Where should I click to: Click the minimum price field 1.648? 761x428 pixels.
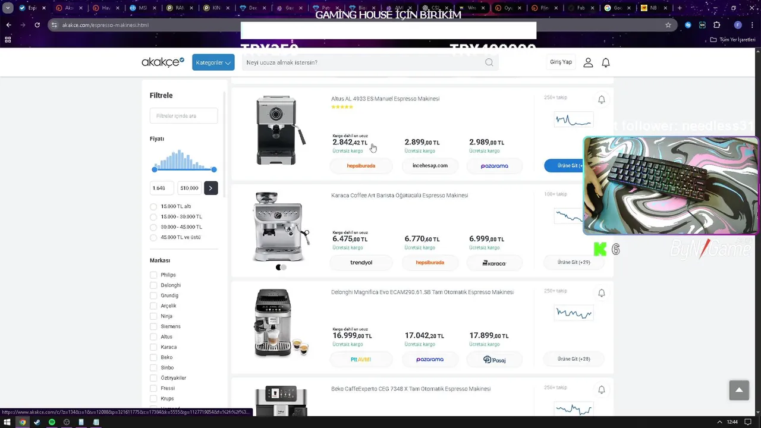pyautogui.click(x=162, y=188)
